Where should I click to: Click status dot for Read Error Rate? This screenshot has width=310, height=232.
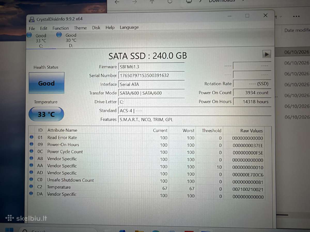click(32, 137)
